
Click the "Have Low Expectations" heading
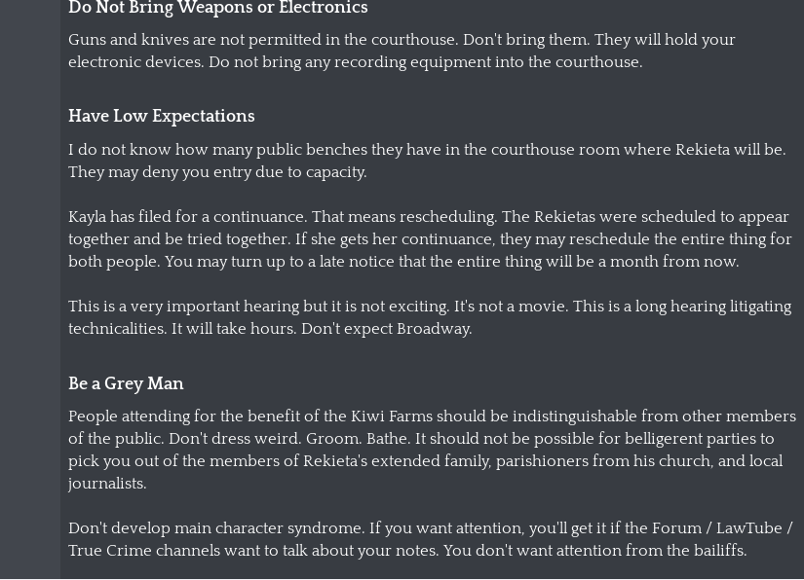[x=161, y=117]
